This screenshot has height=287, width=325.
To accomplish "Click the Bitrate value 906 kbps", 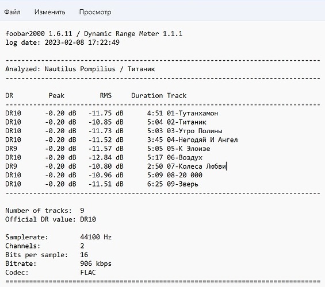I will [x=96, y=264].
